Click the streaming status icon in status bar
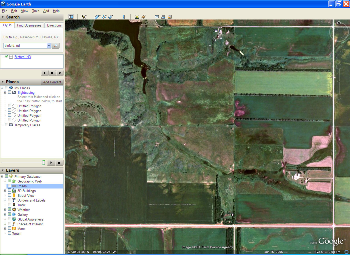Image resolution: width=350 pixels, height=255 pixels. pyautogui.click(x=346, y=252)
